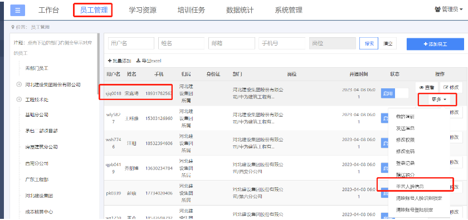Click the 修改 edit button for sjq0018
Viewport: 468px width, 220px height.
coord(451,87)
